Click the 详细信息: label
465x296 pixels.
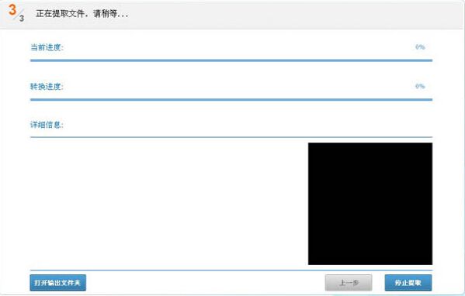point(47,125)
